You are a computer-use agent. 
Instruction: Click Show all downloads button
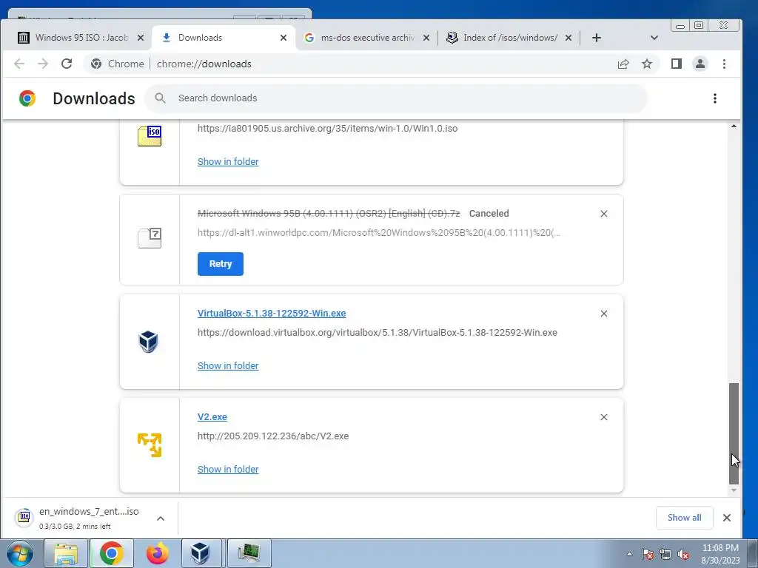coord(684,518)
